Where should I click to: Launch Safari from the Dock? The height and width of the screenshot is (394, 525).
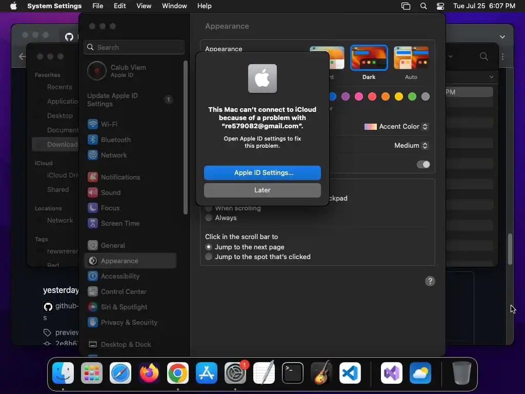120,373
